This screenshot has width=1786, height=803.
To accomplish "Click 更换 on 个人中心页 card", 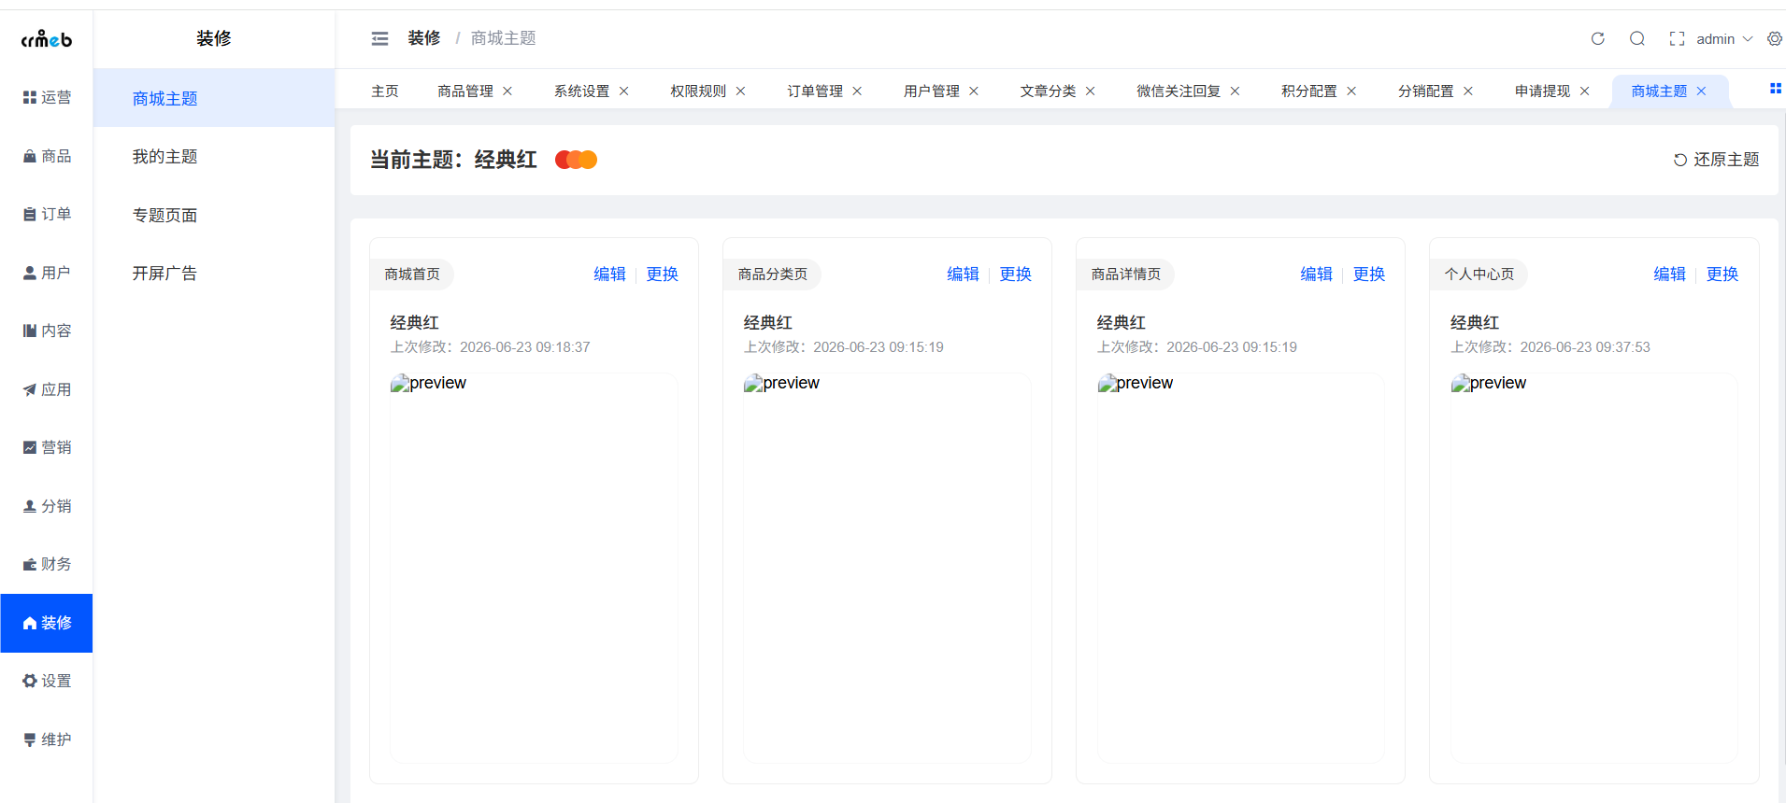I will coord(1722,274).
